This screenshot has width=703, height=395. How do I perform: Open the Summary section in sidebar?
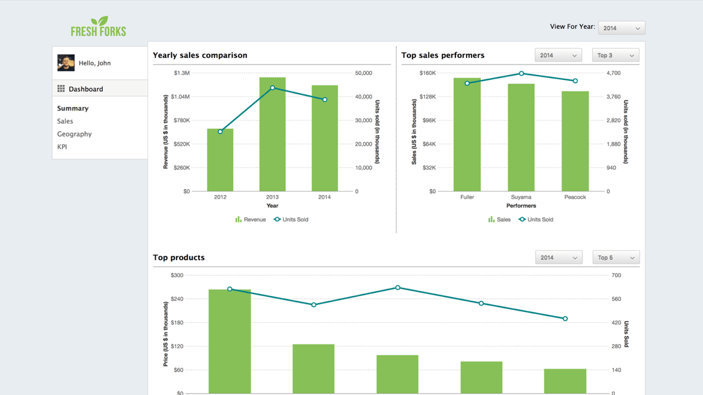pyautogui.click(x=73, y=108)
